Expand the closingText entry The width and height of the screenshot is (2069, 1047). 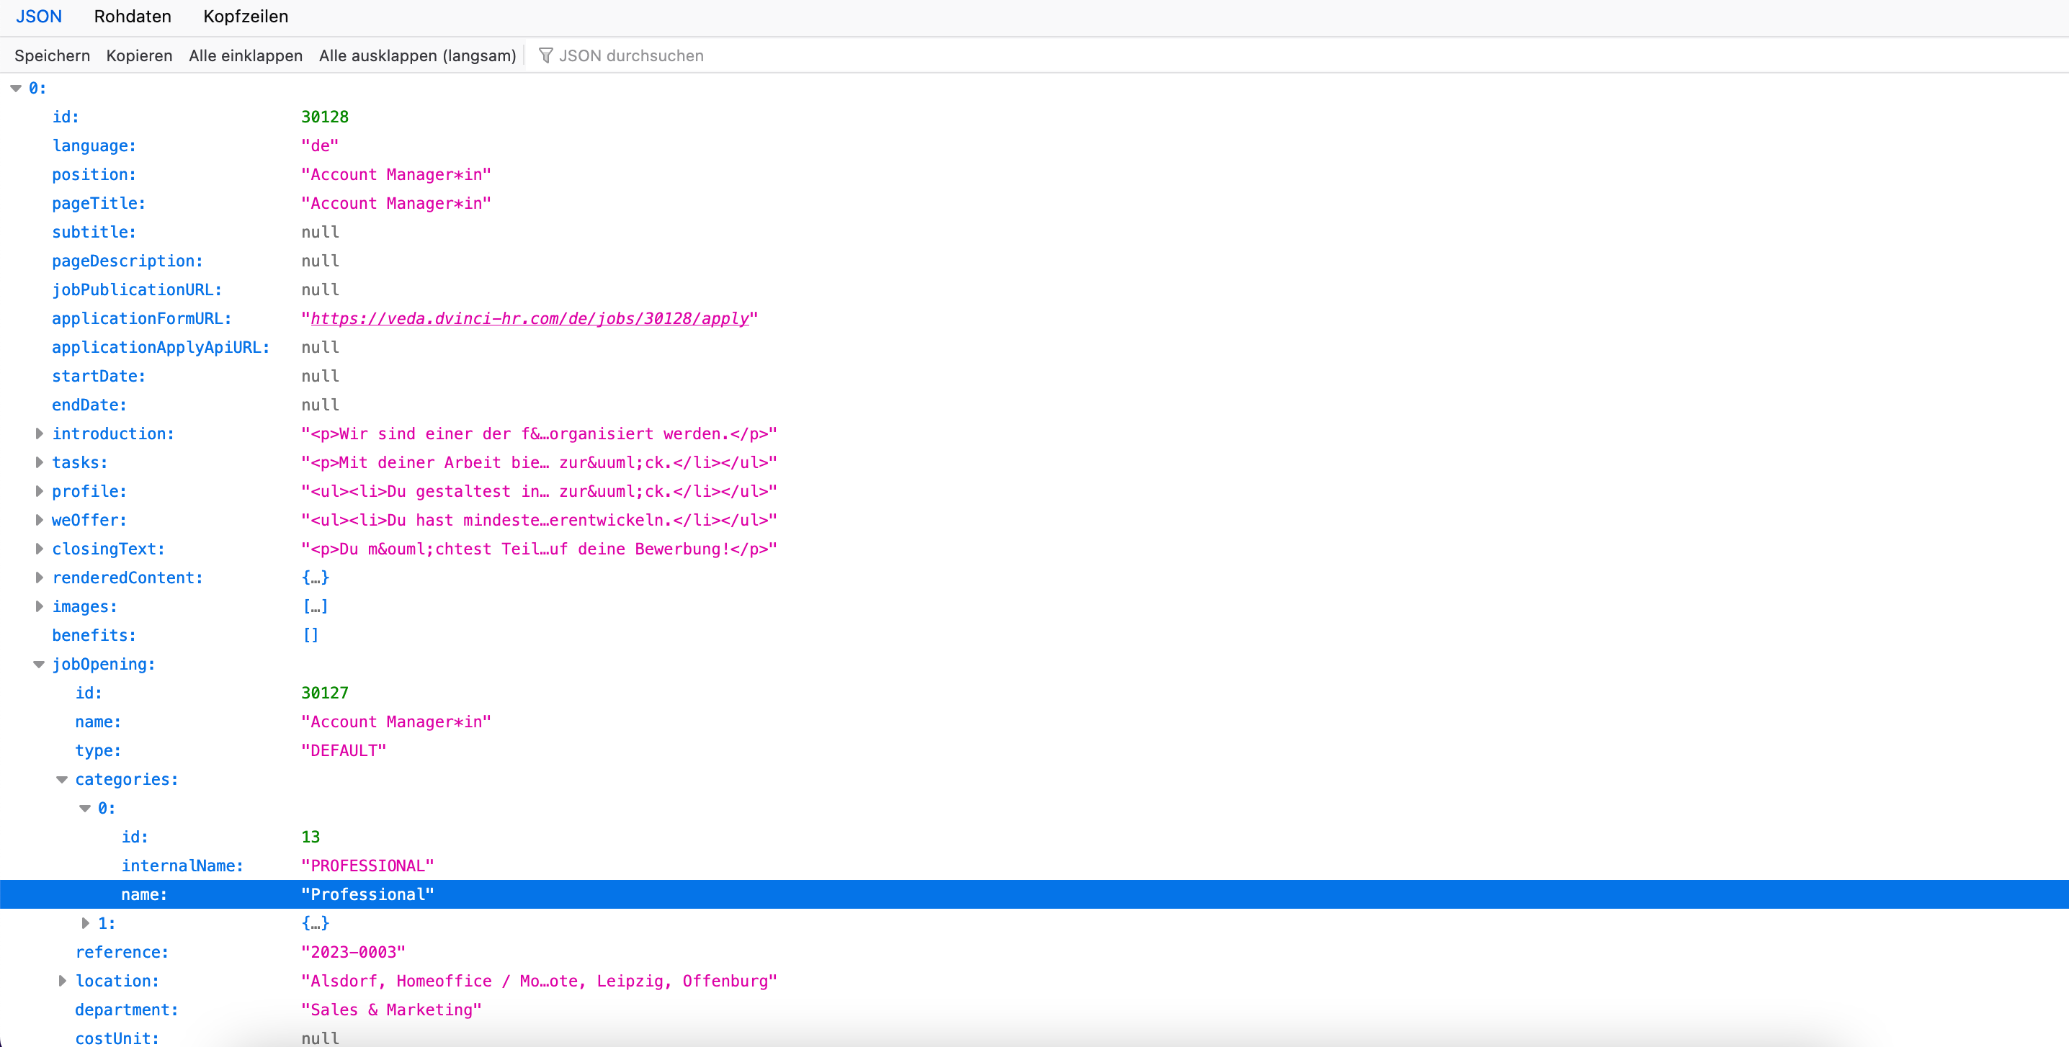click(39, 549)
